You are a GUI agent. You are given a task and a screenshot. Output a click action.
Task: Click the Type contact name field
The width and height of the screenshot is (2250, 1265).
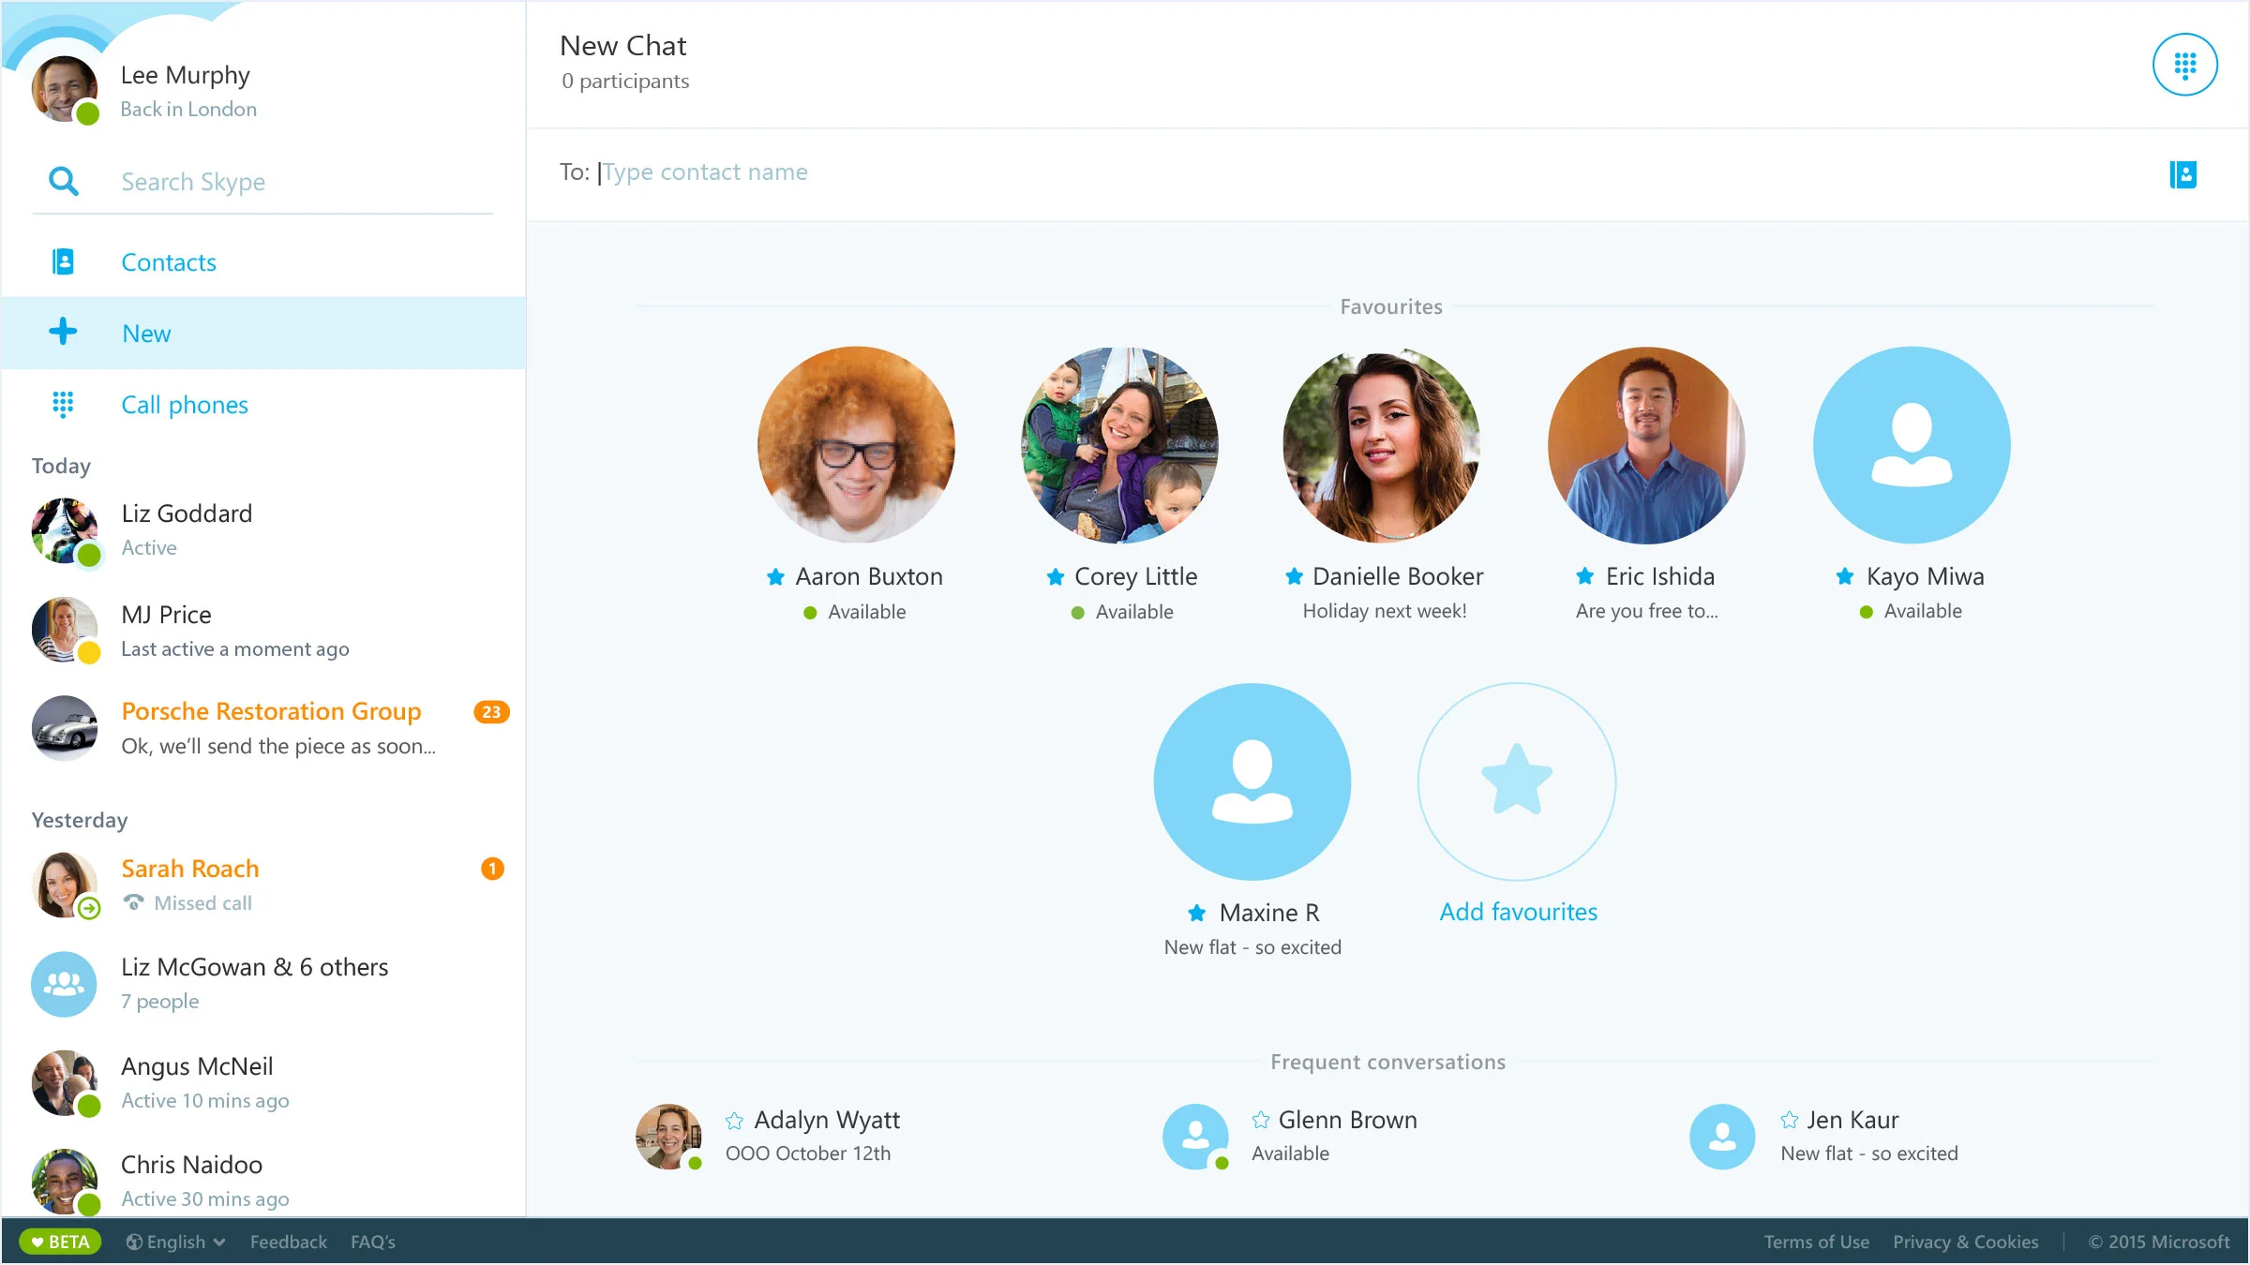pos(705,172)
